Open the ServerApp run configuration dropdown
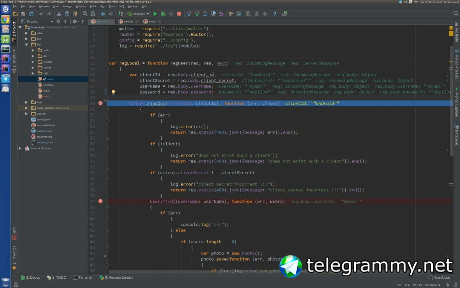The width and height of the screenshot is (460, 288). click(x=138, y=14)
